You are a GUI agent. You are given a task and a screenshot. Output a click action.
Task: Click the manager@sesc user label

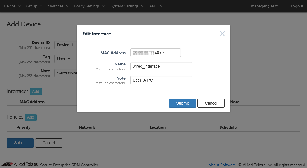click(264, 6)
